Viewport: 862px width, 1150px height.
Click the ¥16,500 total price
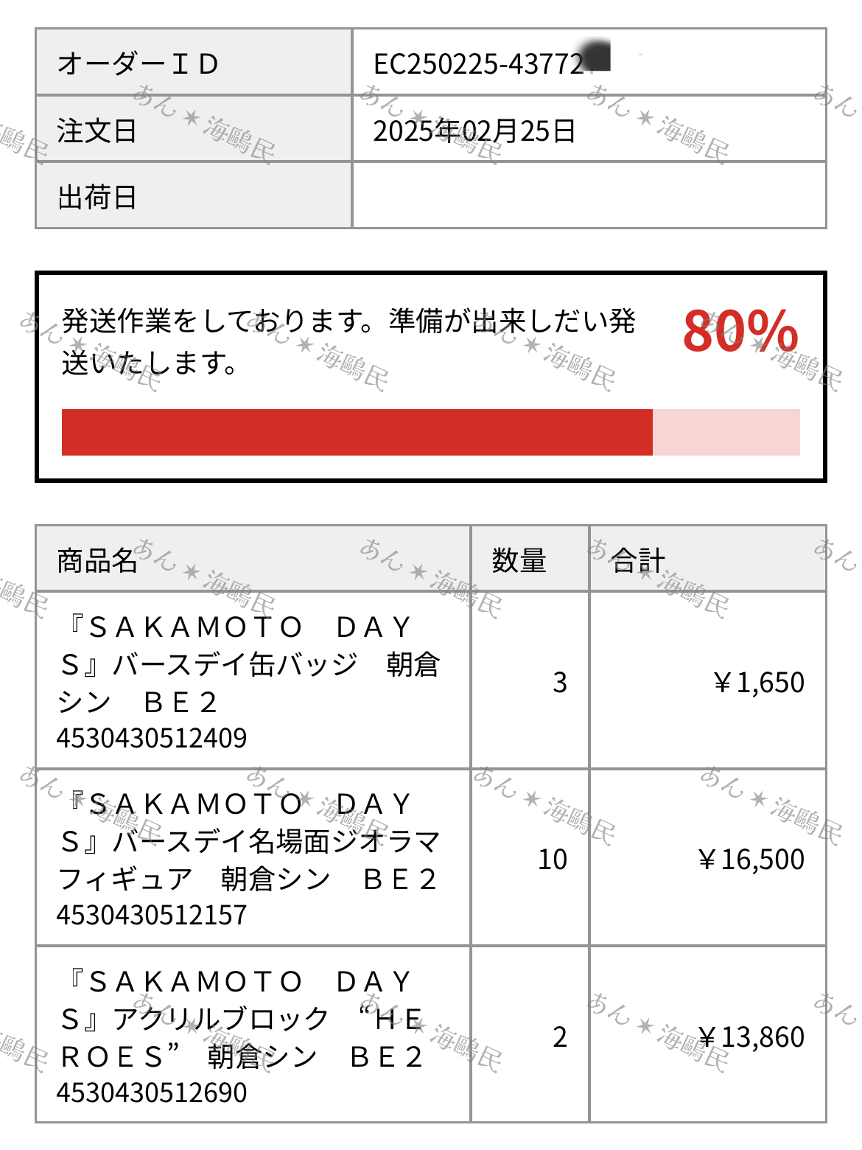tap(751, 860)
